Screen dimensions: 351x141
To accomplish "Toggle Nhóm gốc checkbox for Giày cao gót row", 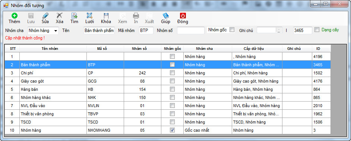I will pos(172,81).
